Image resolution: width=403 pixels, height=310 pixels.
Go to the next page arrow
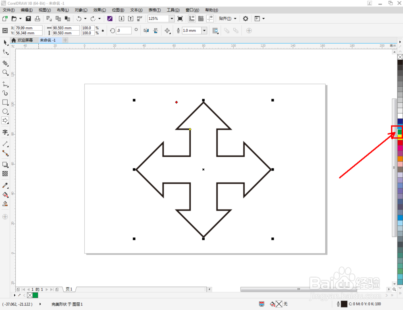(47, 289)
